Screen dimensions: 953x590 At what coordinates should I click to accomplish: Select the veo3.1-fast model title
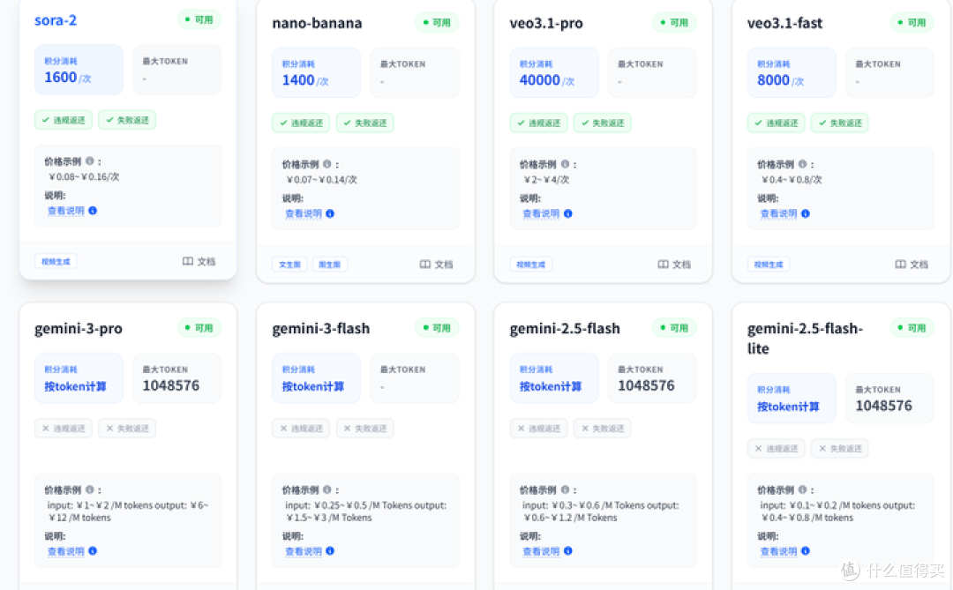tap(784, 23)
